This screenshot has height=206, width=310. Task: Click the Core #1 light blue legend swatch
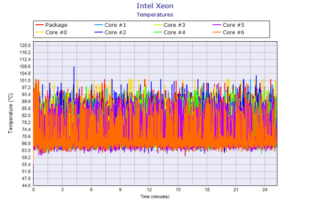pos(99,25)
